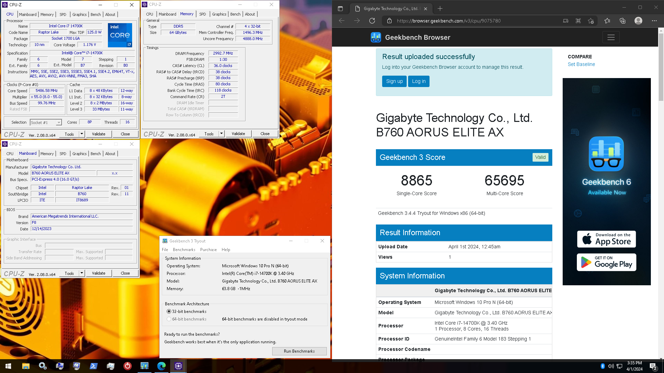Expand Tools arrow in CPU-Z Mainboard window
This screenshot has height=373, width=664.
(x=82, y=273)
